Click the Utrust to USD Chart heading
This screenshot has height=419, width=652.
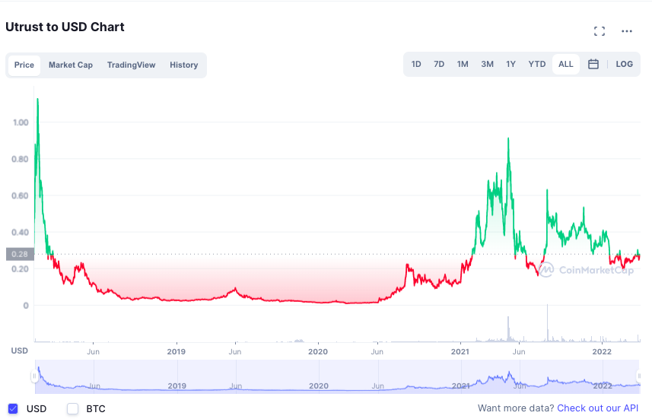(x=65, y=27)
